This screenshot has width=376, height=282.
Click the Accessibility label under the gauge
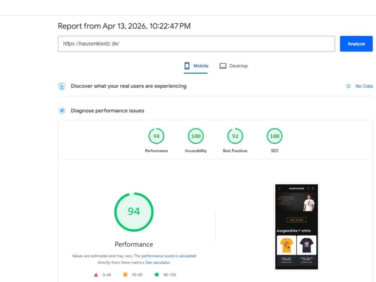pyautogui.click(x=196, y=151)
